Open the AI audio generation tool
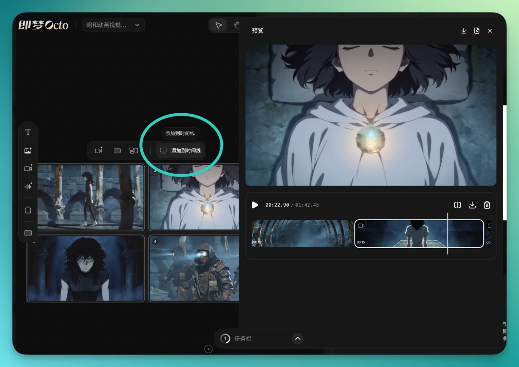The image size is (519, 367). click(28, 186)
